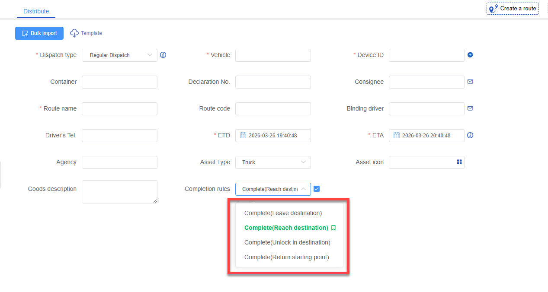Choose Complete(Unlock in destination) option
The image size is (548, 292).
[x=287, y=242]
